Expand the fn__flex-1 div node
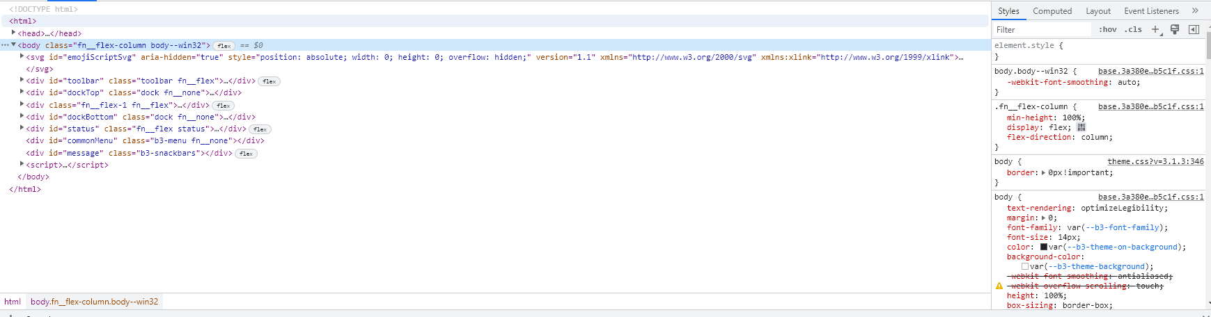 (x=22, y=104)
